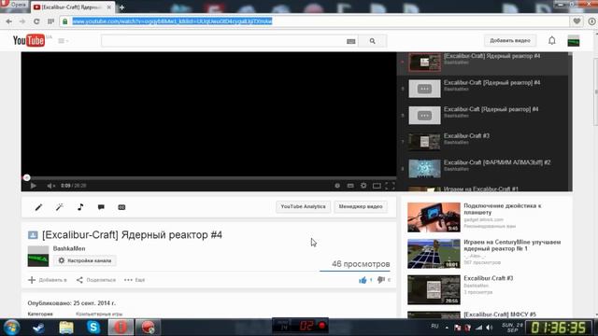Click the BashkaMen channel avatar
The height and width of the screenshot is (336, 598).
38,256
